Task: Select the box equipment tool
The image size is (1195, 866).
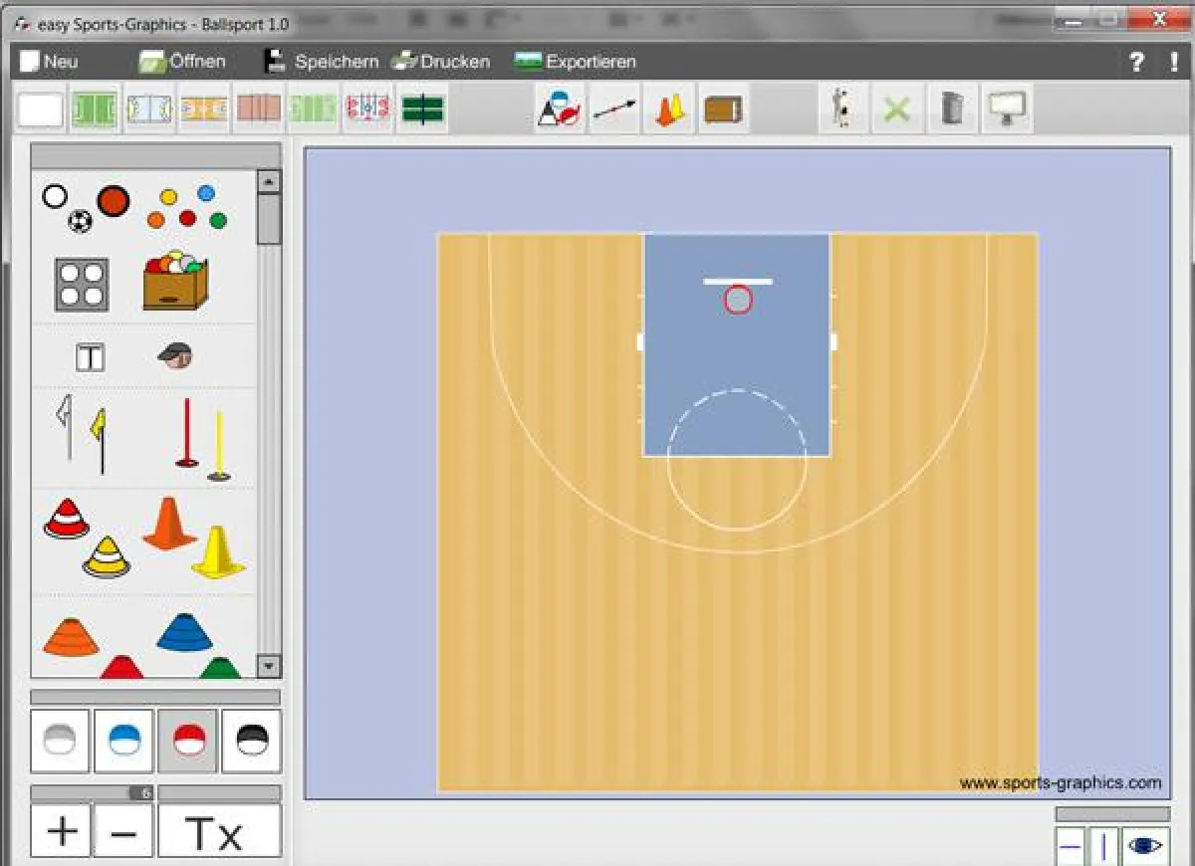Action: pos(723,108)
